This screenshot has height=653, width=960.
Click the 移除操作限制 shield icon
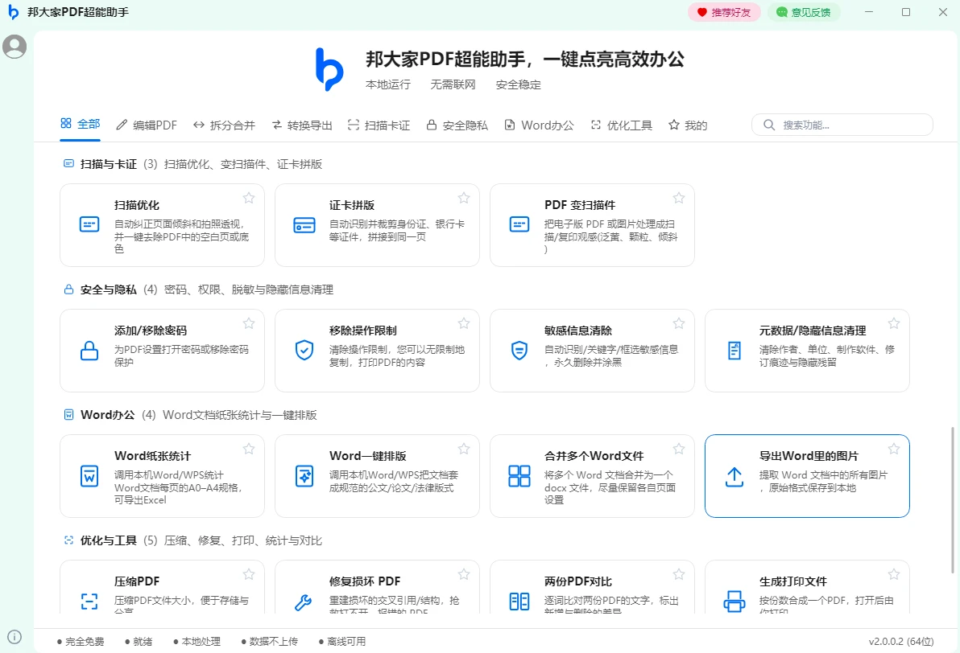coord(304,351)
